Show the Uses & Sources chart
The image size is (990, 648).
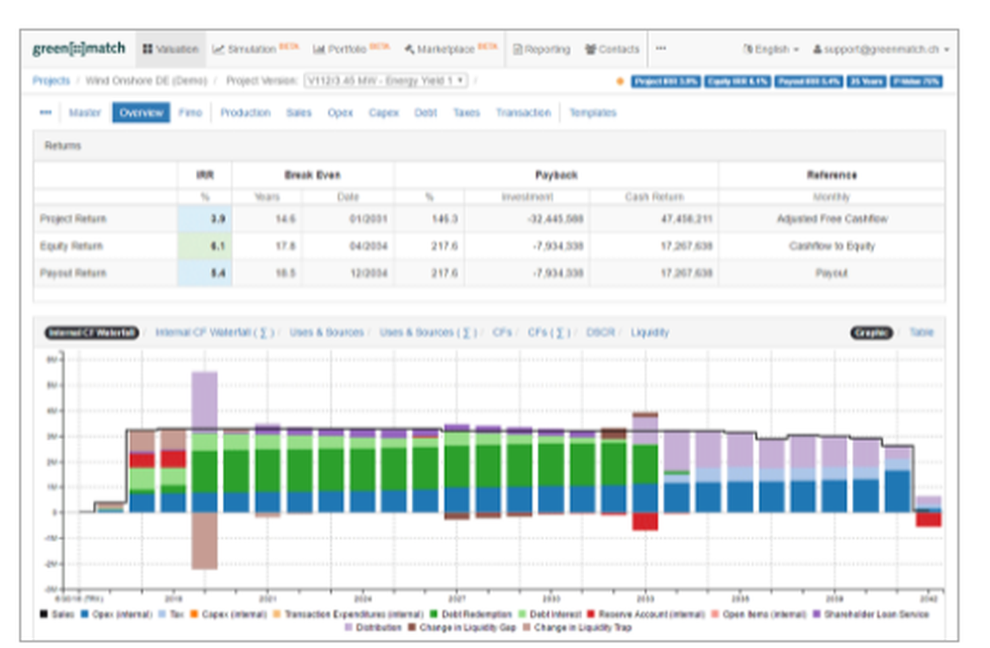tap(327, 332)
